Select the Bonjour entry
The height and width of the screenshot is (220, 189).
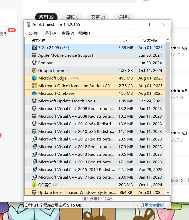pyautogui.click(x=95, y=63)
